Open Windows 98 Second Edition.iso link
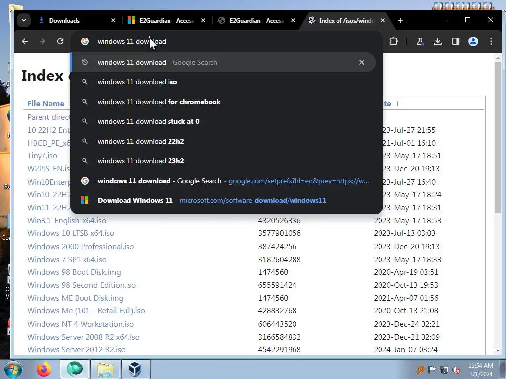 [x=82, y=285]
